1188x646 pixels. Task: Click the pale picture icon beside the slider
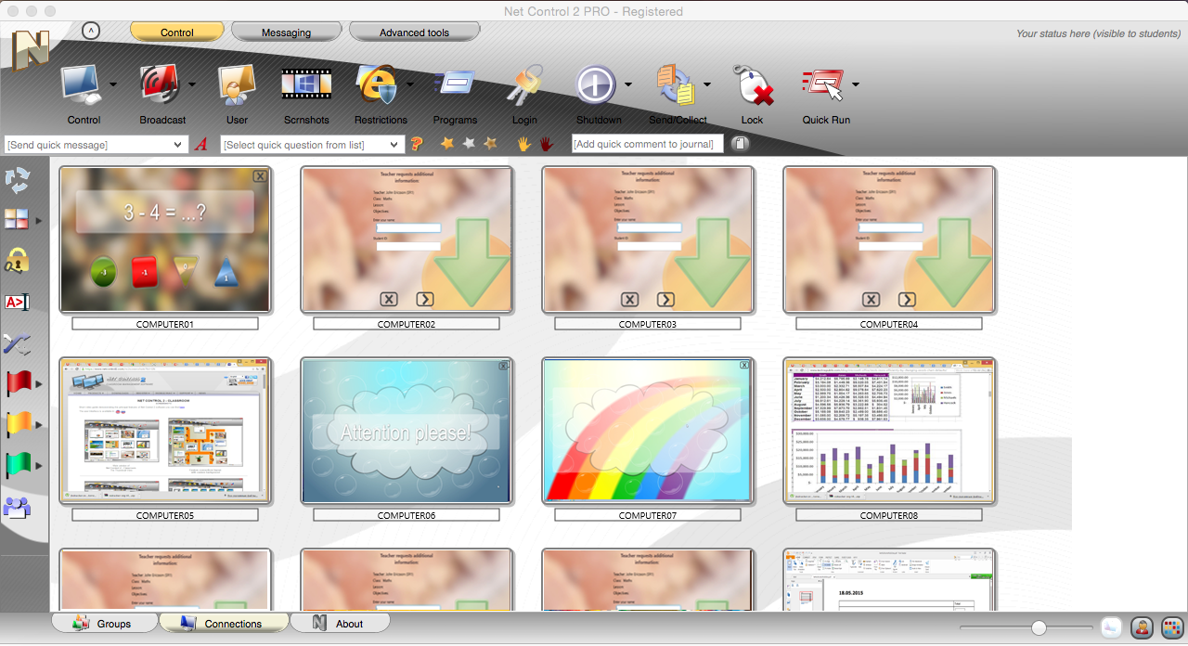click(x=1112, y=628)
